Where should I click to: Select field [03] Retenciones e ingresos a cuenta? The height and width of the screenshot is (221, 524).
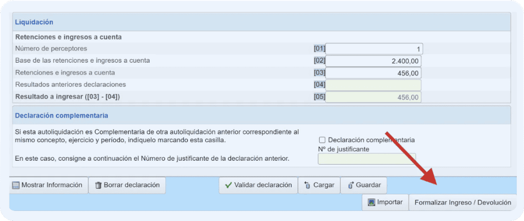(373, 73)
